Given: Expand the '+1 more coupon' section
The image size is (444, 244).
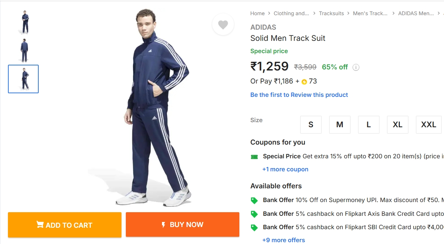Looking at the screenshot, I should pos(286,169).
